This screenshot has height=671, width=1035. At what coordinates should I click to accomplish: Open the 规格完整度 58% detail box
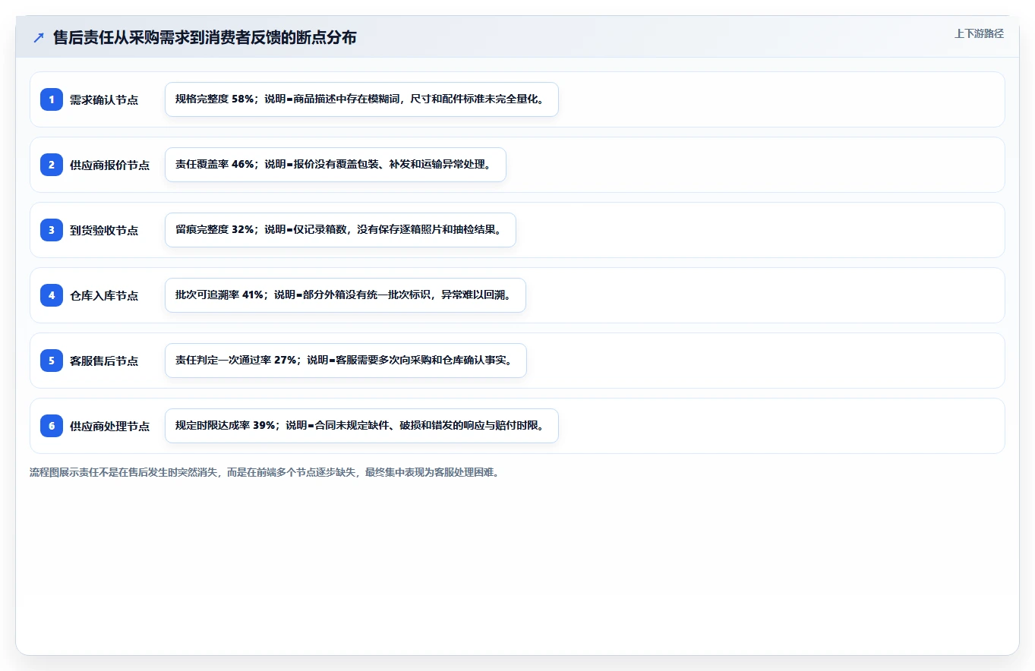click(x=361, y=99)
